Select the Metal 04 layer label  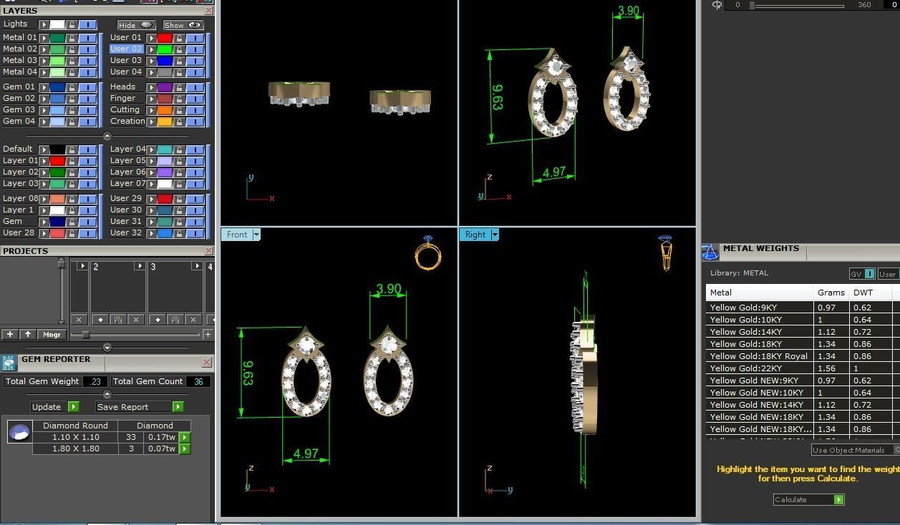click(x=19, y=72)
